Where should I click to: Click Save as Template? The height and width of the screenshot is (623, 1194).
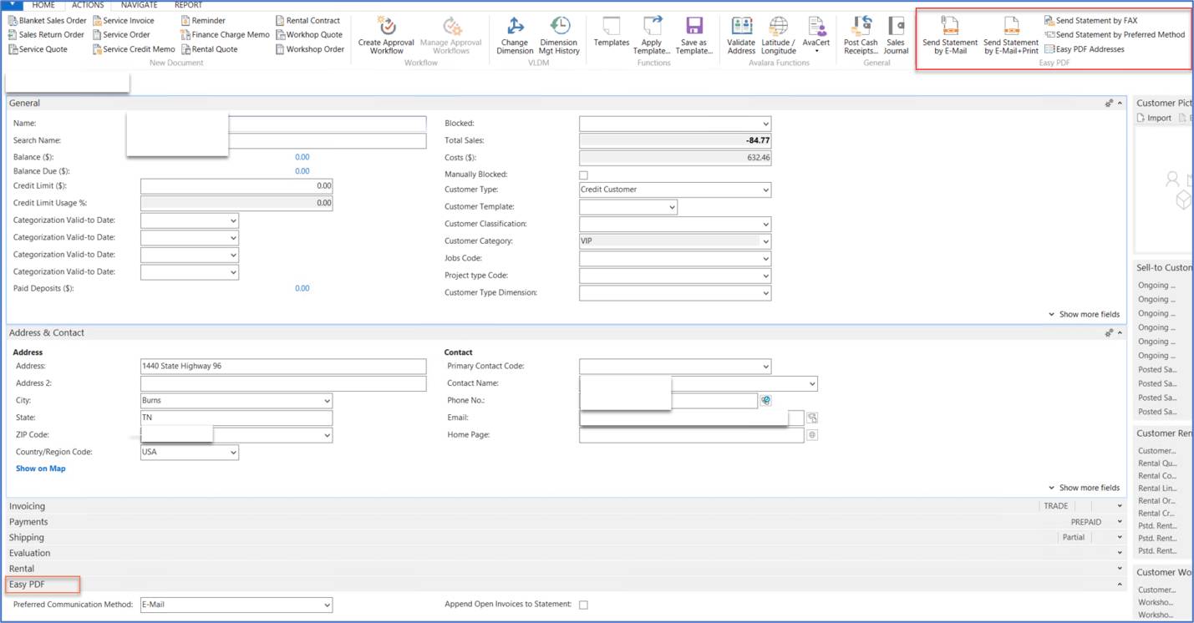click(694, 35)
